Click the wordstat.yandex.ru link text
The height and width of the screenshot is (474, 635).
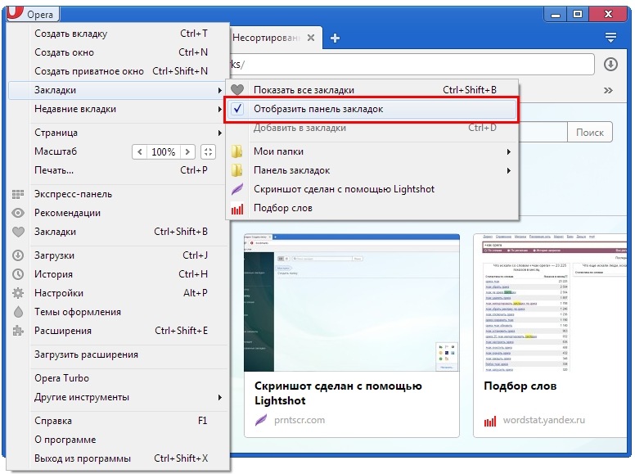[544, 420]
